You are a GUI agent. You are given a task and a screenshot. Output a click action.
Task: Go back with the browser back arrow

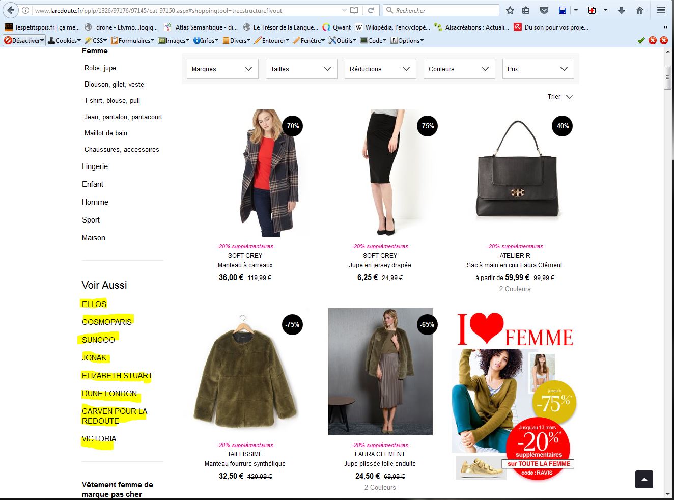[x=11, y=10]
